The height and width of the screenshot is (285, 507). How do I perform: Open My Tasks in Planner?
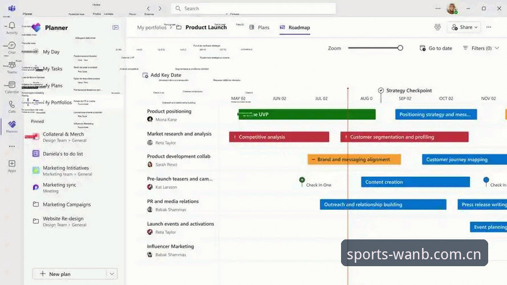52,68
